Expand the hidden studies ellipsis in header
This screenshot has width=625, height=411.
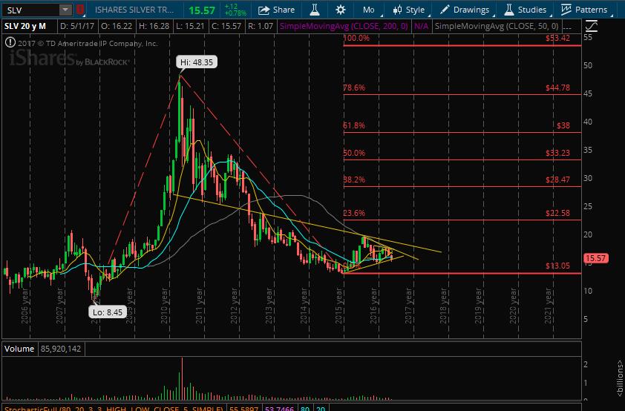[x=567, y=27]
